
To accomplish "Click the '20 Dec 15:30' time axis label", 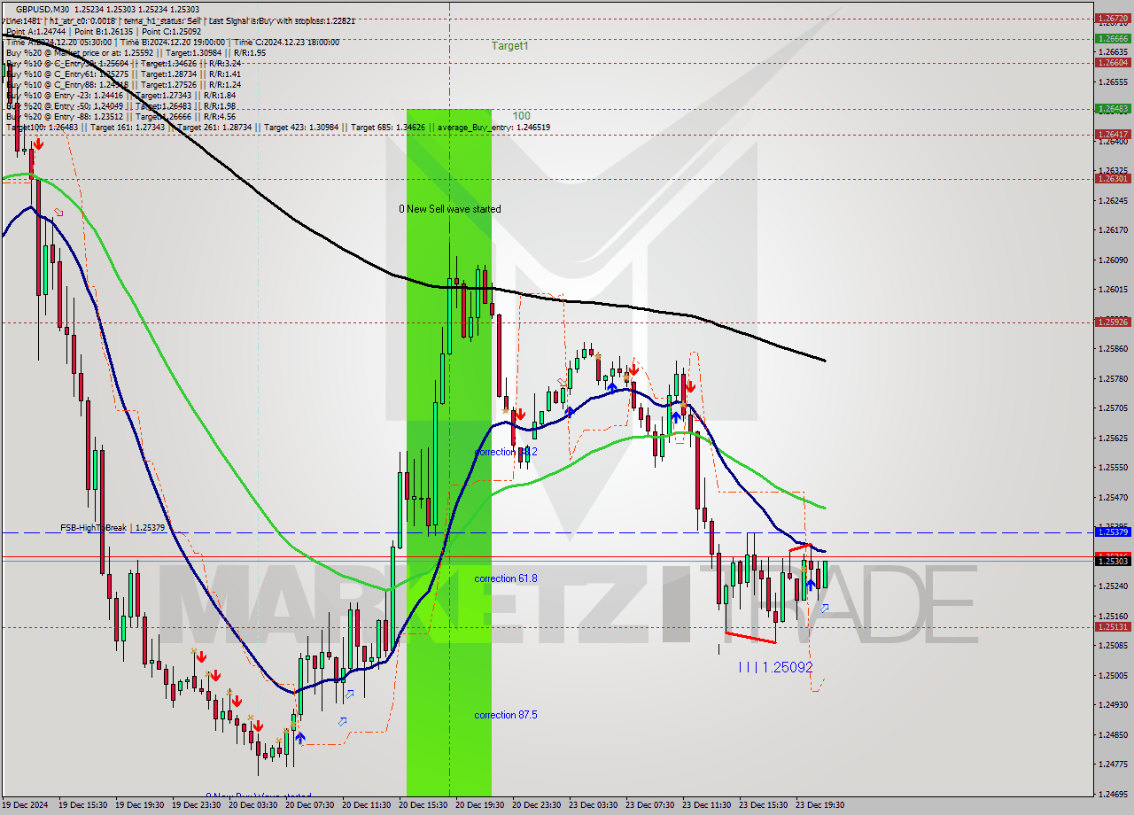I will 423,805.
